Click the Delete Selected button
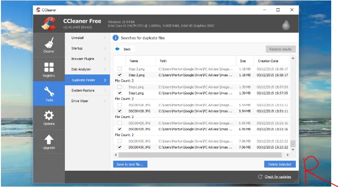This screenshot has width=338, height=187. (x=280, y=164)
